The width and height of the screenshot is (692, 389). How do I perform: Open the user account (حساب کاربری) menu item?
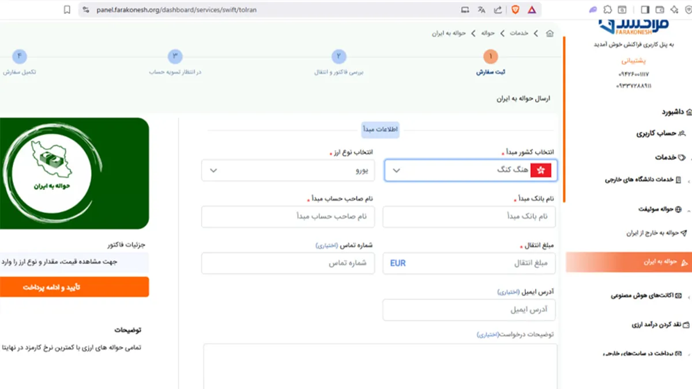click(x=656, y=133)
